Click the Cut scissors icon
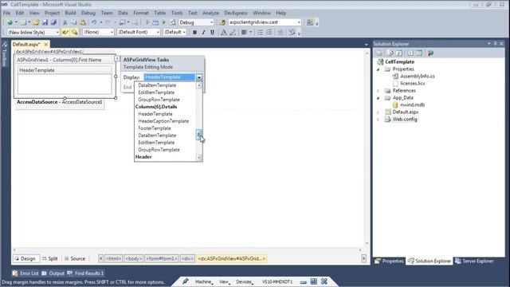The height and width of the screenshot is (287, 510). (x=65, y=22)
